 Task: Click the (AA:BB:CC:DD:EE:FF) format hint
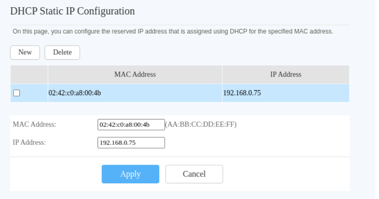tap(201, 124)
